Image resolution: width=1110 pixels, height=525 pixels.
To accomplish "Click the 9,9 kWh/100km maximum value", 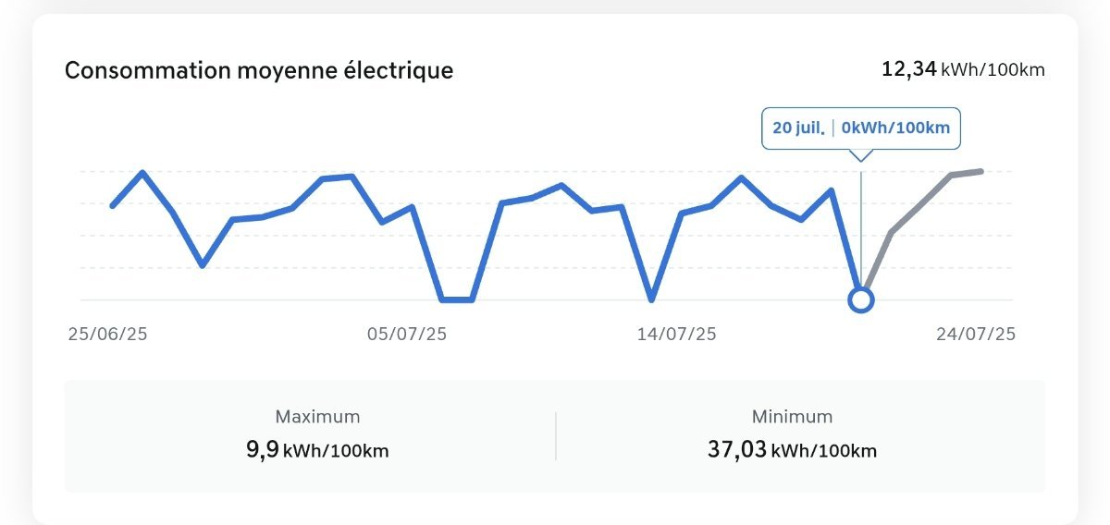I will coord(317,451).
